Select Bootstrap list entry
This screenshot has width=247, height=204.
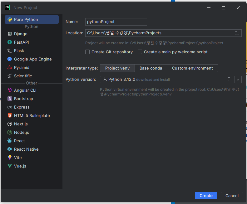pos(32,99)
